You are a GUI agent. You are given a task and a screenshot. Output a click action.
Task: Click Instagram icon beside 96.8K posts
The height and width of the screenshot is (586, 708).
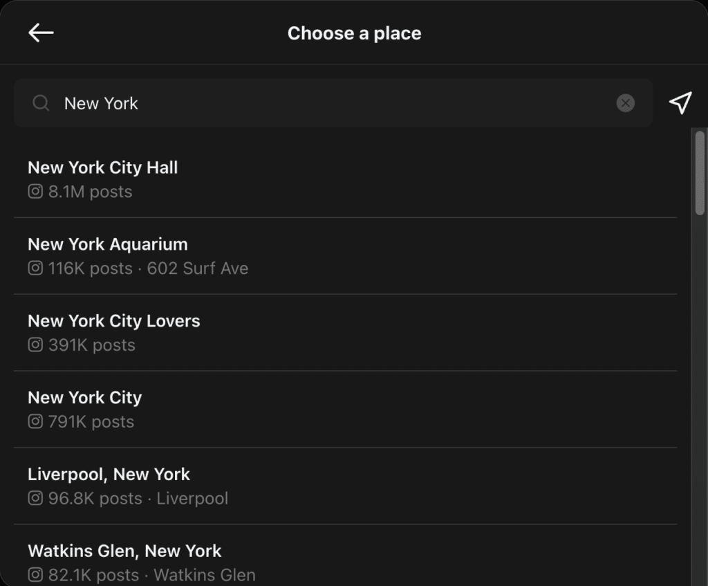click(x=35, y=498)
